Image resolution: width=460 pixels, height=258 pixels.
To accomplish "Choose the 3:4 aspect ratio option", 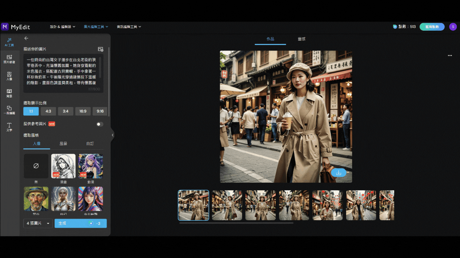I will tap(65, 111).
